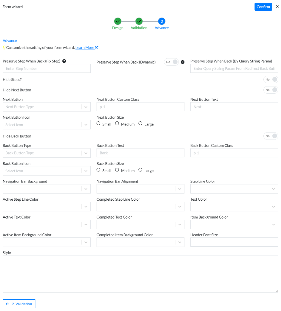Click the Style text area
The height and width of the screenshot is (311, 281).
pyautogui.click(x=140, y=274)
